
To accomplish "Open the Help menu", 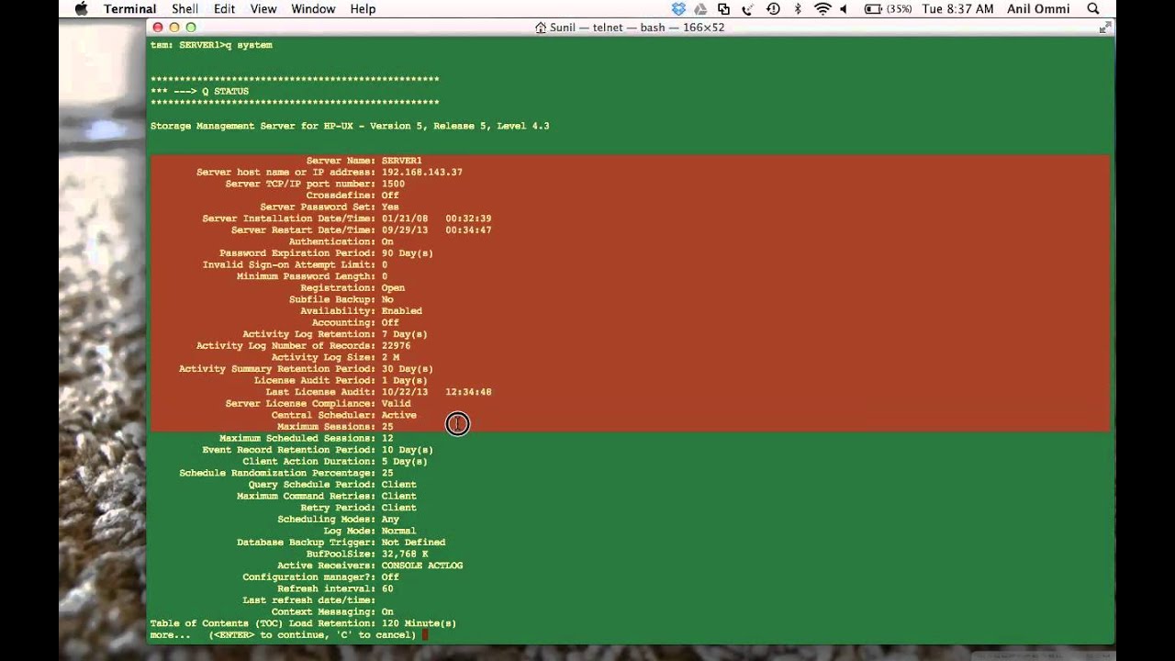I will [x=363, y=9].
